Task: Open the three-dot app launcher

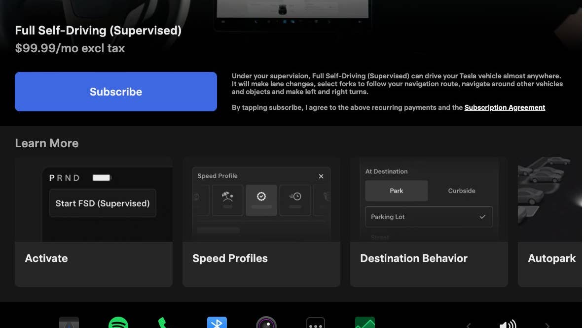Action: coord(316,324)
